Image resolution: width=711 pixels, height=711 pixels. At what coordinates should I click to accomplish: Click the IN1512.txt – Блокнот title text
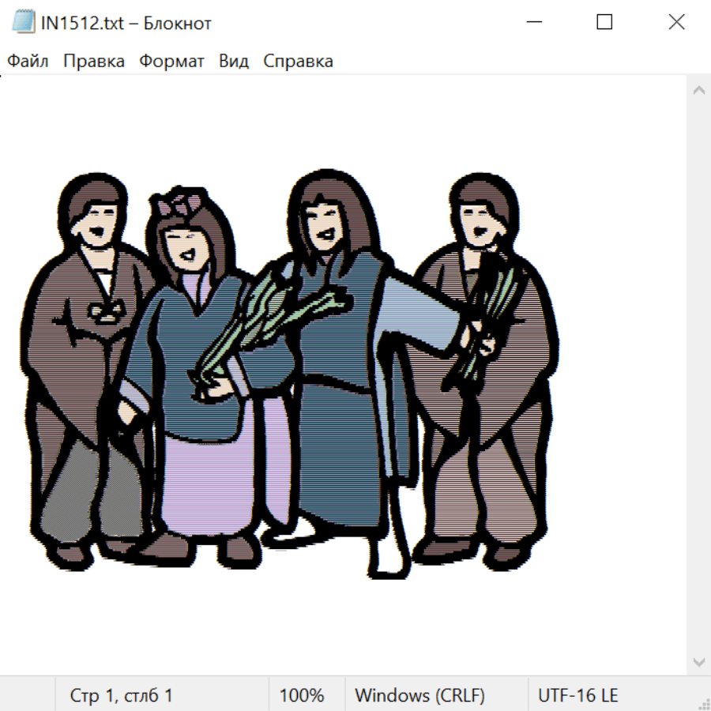126,23
